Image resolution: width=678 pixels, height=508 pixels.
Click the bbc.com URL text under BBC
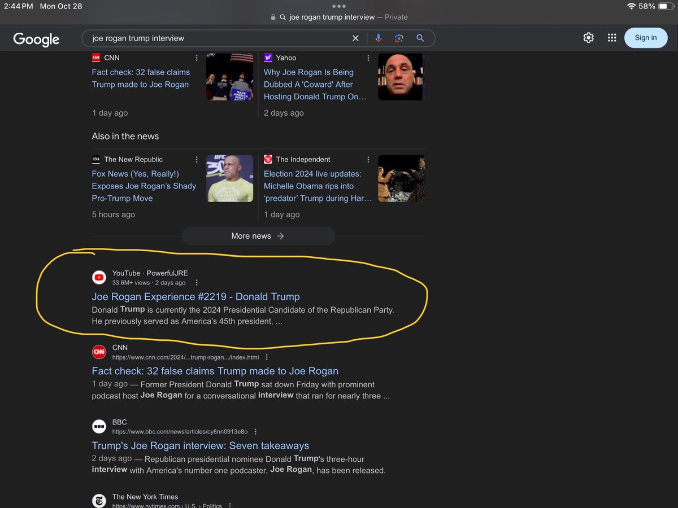[180, 432]
